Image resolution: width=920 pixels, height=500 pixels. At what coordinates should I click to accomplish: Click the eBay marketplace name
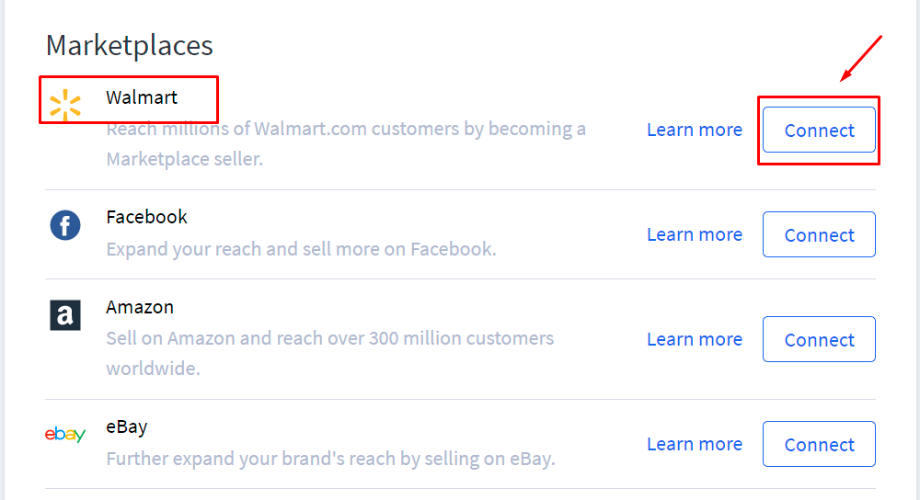[127, 426]
